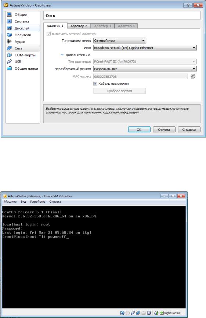Click the gear icon in the settings title bar

click(6, 5)
